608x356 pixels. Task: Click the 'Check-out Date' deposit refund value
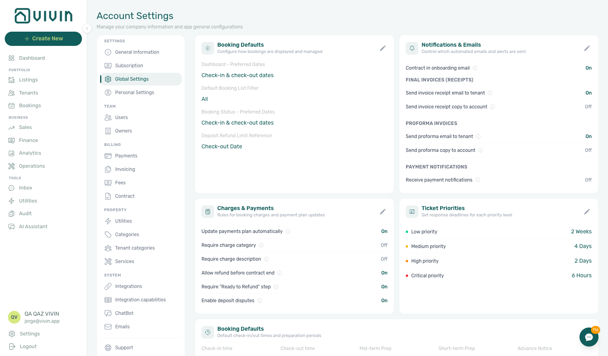(x=222, y=147)
